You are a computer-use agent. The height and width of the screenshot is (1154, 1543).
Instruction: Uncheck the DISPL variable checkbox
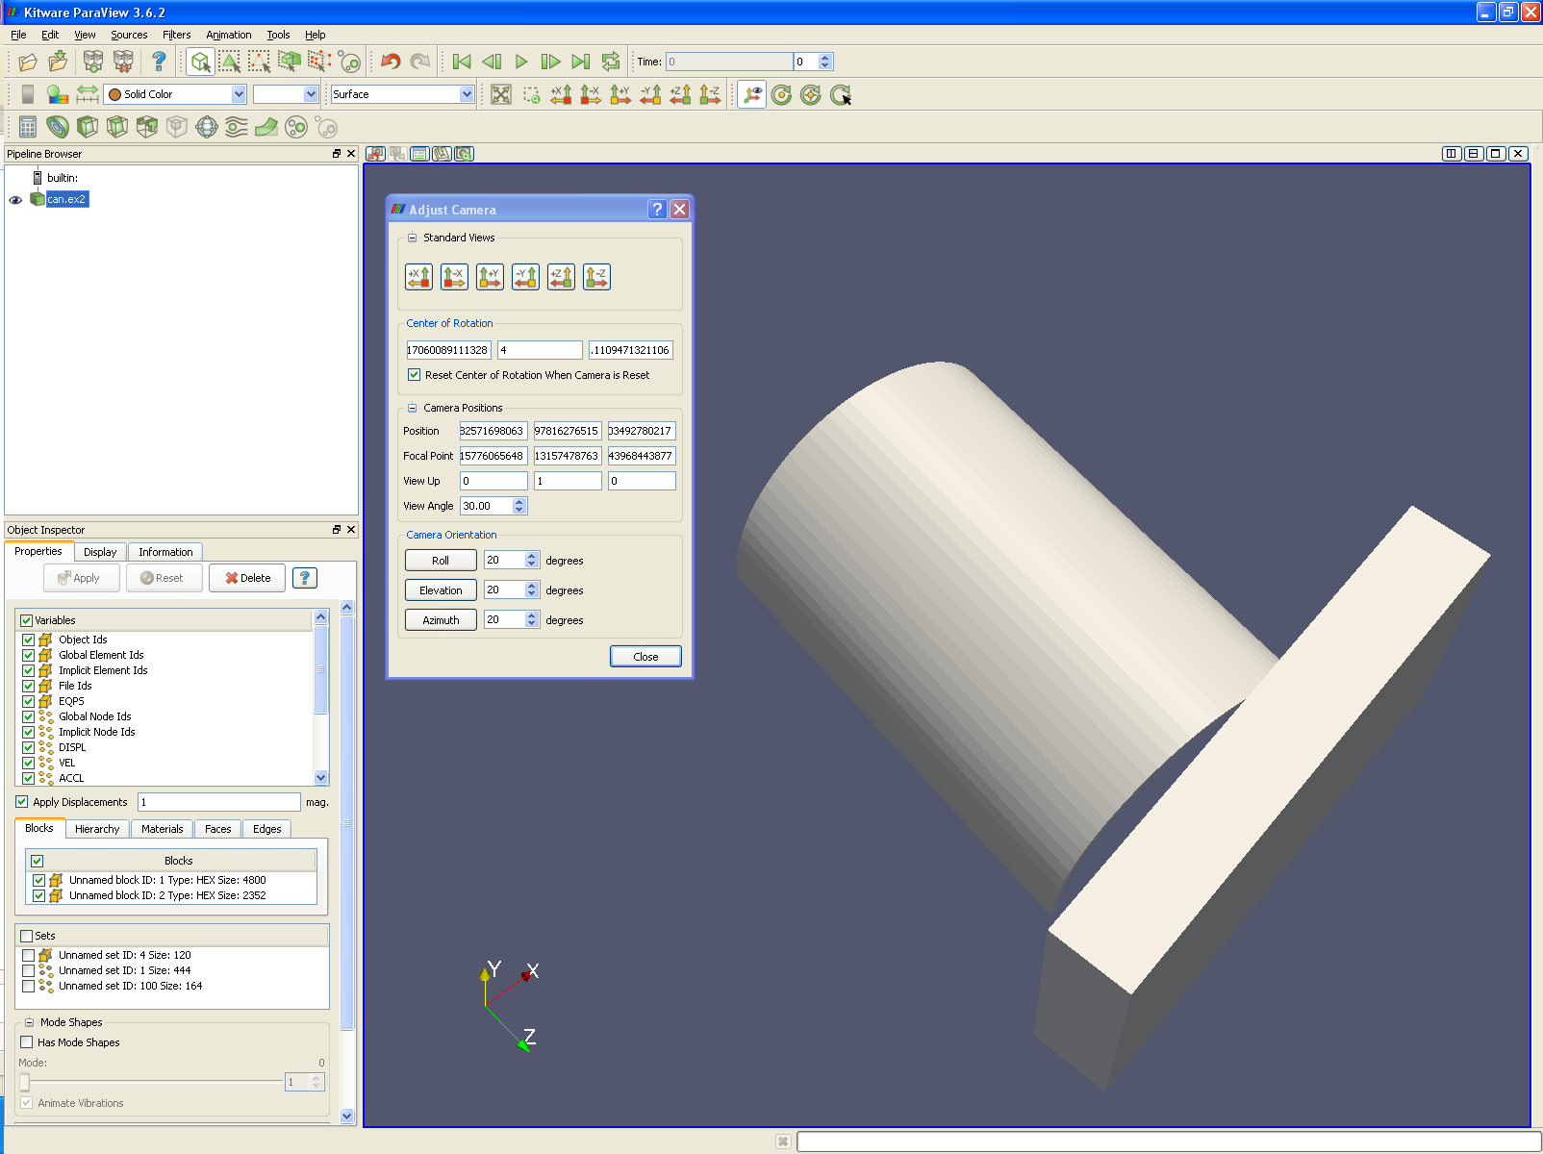point(28,747)
